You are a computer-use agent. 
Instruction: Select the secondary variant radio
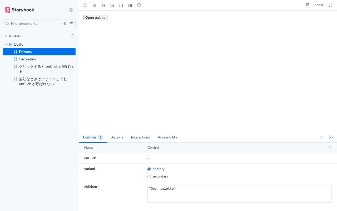point(149,176)
